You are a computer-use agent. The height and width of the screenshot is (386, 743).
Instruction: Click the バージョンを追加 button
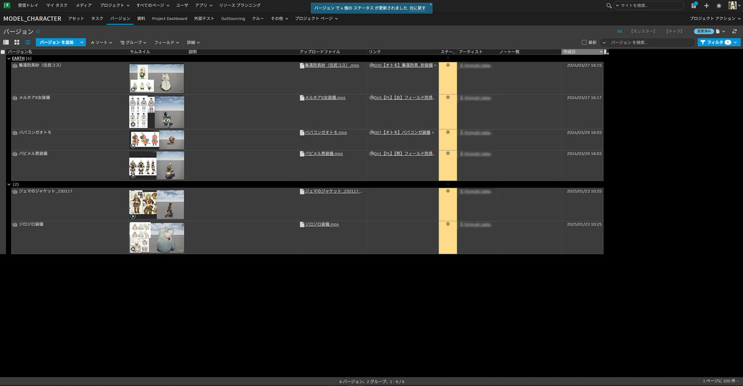(56, 42)
